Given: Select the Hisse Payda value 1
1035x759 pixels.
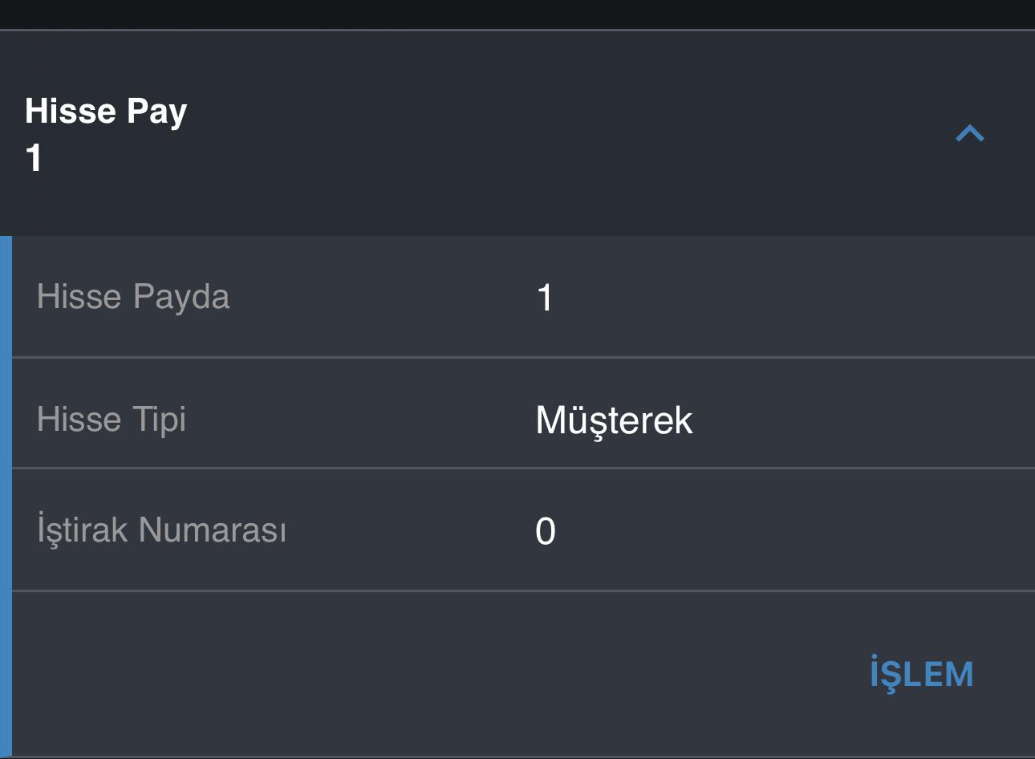Looking at the screenshot, I should tap(545, 298).
